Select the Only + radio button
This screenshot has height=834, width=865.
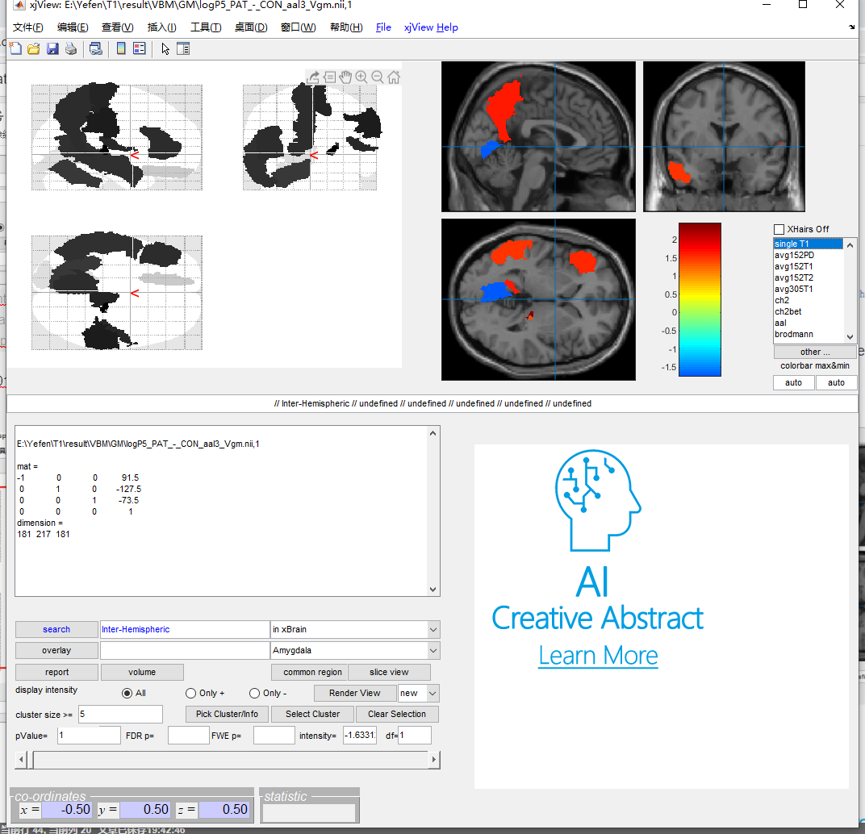(x=191, y=694)
